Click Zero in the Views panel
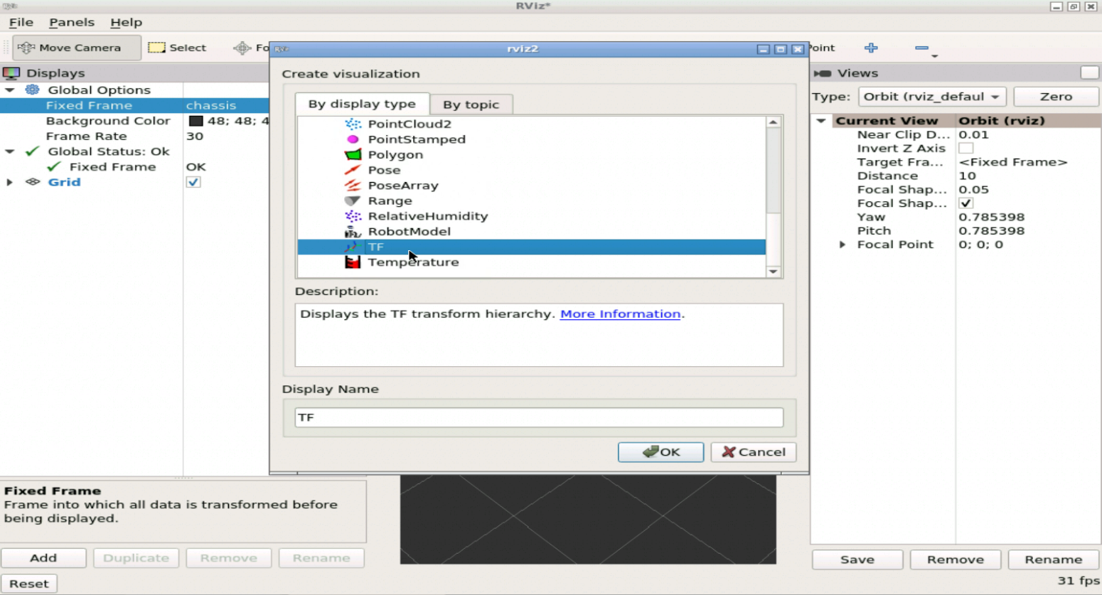Viewport: 1102px width, 595px height. point(1056,97)
